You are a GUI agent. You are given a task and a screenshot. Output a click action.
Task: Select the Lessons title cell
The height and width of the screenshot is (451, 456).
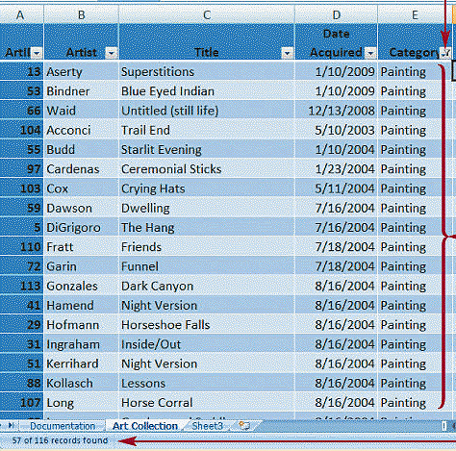[x=207, y=384]
